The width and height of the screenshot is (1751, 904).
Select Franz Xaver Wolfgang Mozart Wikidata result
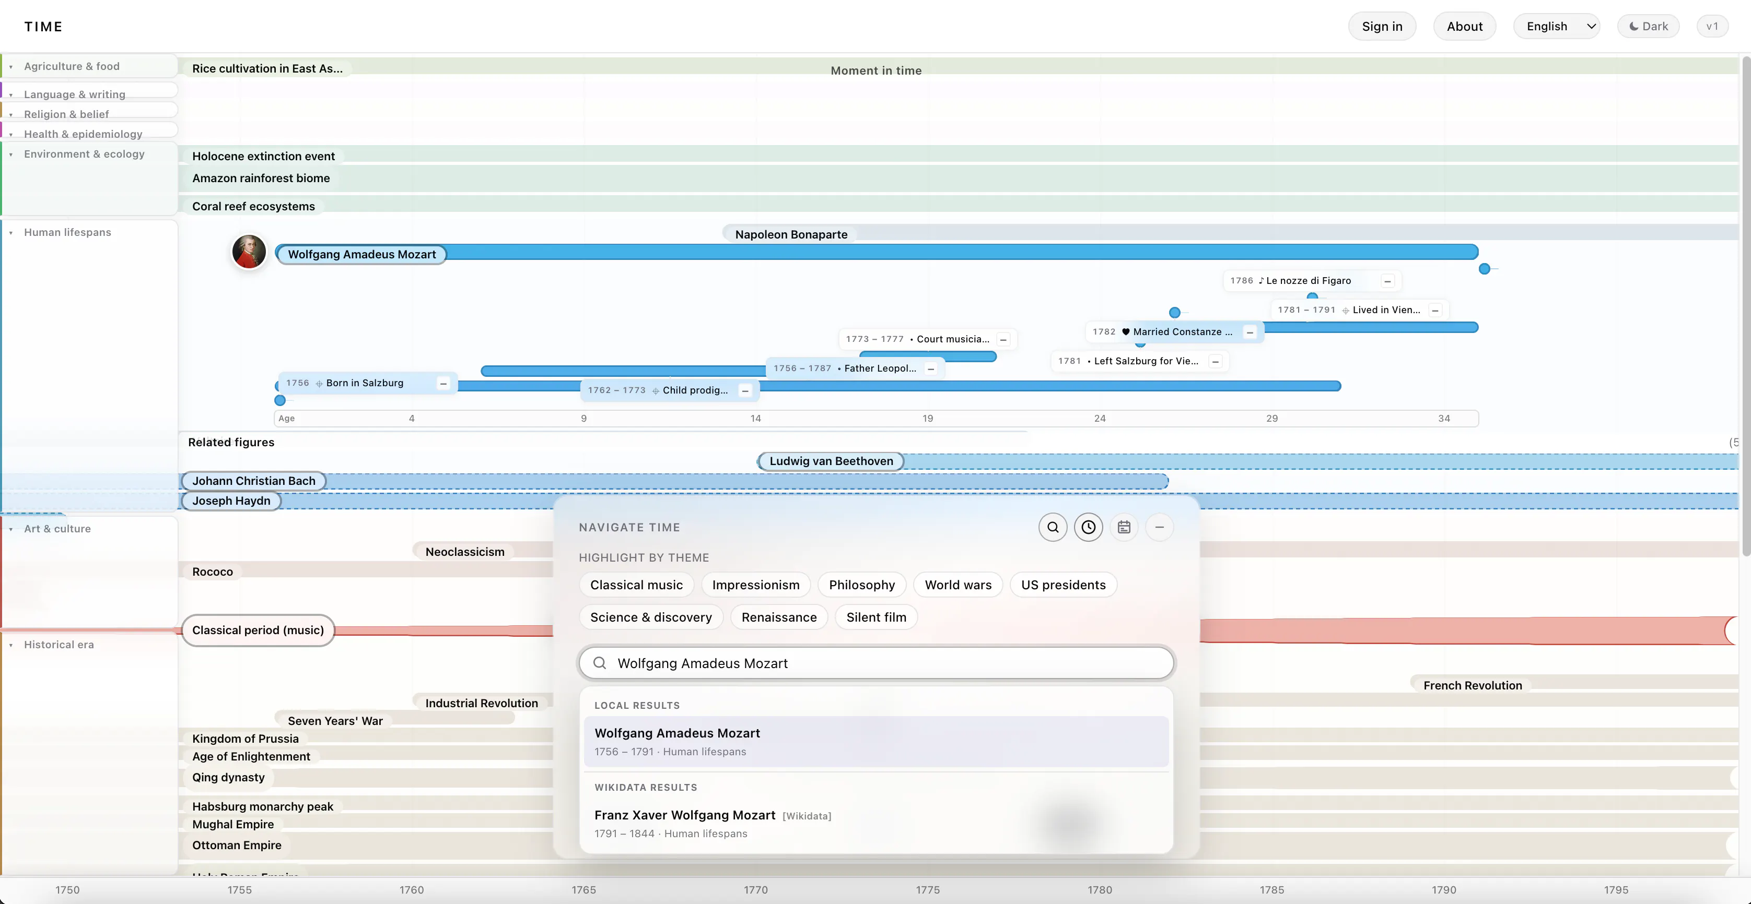[876, 823]
